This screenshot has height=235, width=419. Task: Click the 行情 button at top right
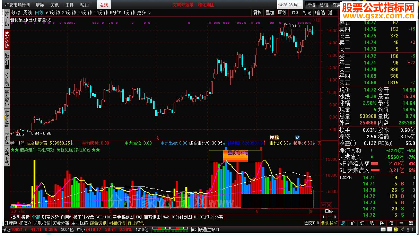click(x=311, y=5)
